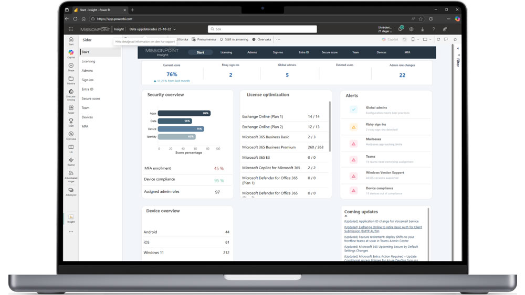Click the Device bar in Security overview chart
Image resolution: width=525 pixels, height=295 pixels.
(181, 129)
